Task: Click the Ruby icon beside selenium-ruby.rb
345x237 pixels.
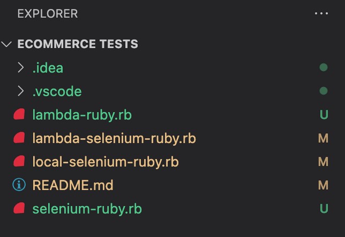Action: click(19, 209)
